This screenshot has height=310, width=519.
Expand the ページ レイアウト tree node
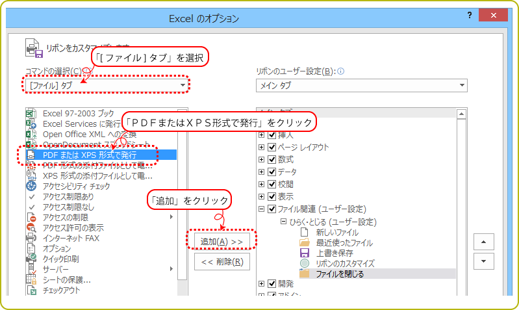(x=262, y=147)
